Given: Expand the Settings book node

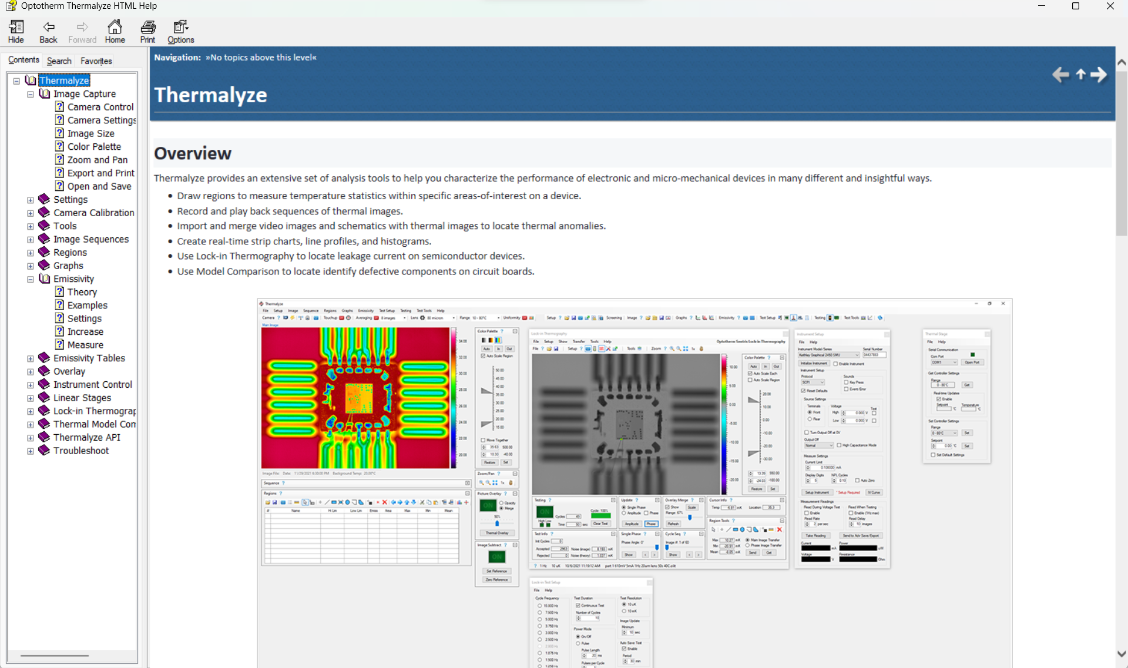Looking at the screenshot, I should [x=31, y=200].
